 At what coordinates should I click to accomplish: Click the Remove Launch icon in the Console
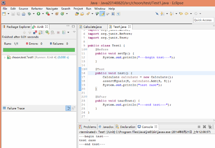pyautogui.click(x=204, y=127)
